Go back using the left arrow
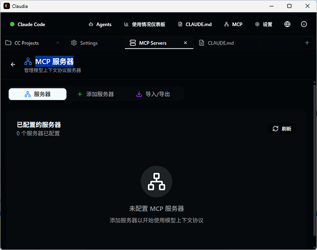Screen dimensions: 317x250 pyautogui.click(x=13, y=64)
